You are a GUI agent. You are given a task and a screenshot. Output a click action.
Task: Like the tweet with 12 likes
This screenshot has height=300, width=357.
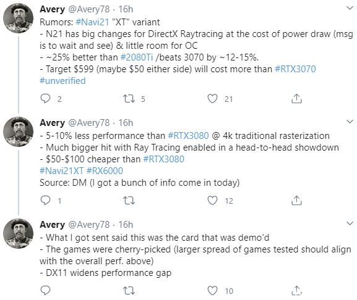(212, 201)
